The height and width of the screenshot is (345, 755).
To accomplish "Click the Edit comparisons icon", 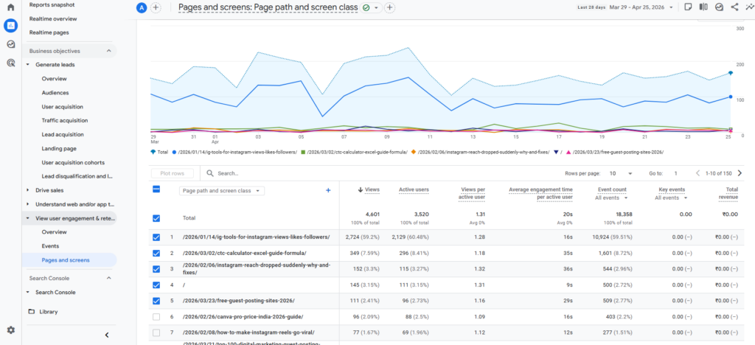I will pos(703,7).
